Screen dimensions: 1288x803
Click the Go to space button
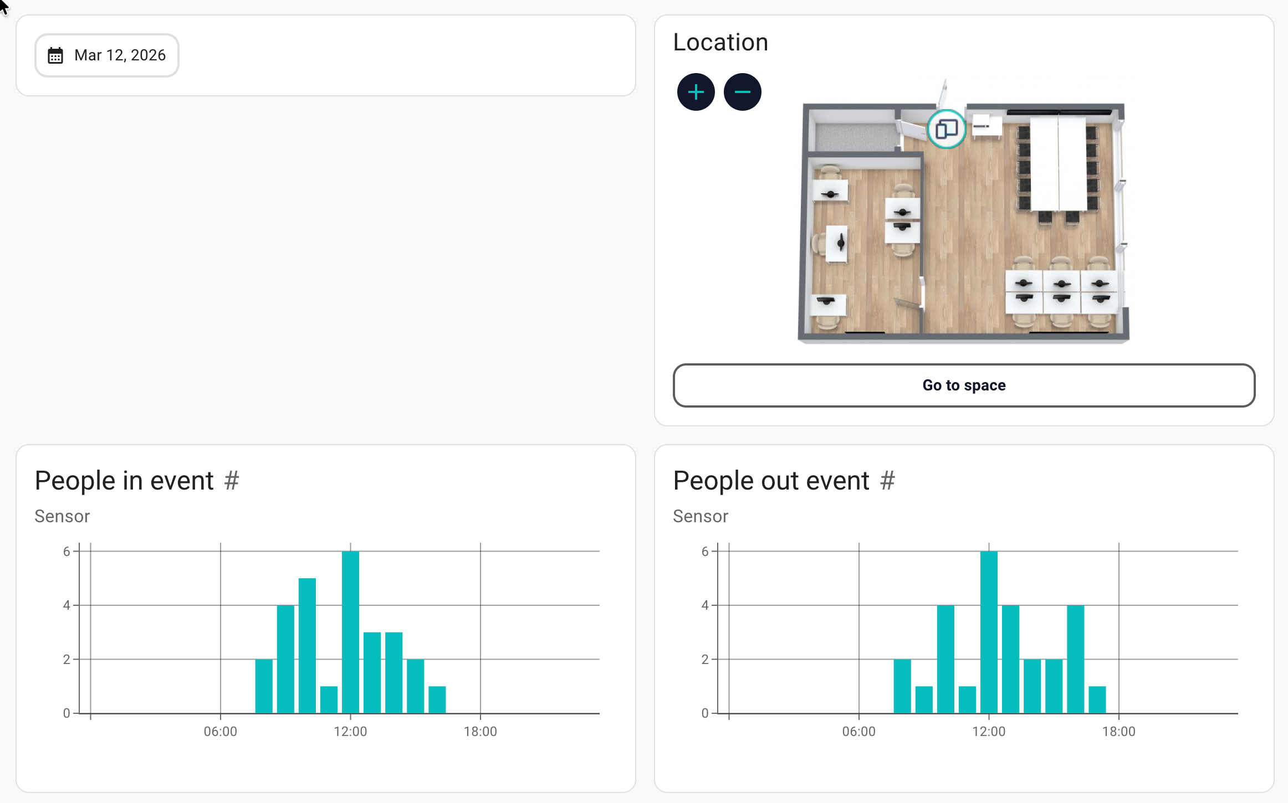pyautogui.click(x=963, y=385)
